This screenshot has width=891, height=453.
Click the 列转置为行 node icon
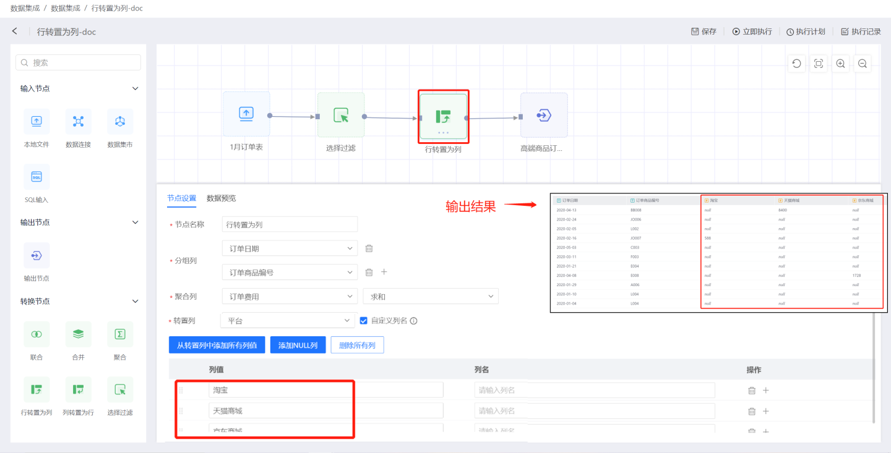[x=78, y=389]
